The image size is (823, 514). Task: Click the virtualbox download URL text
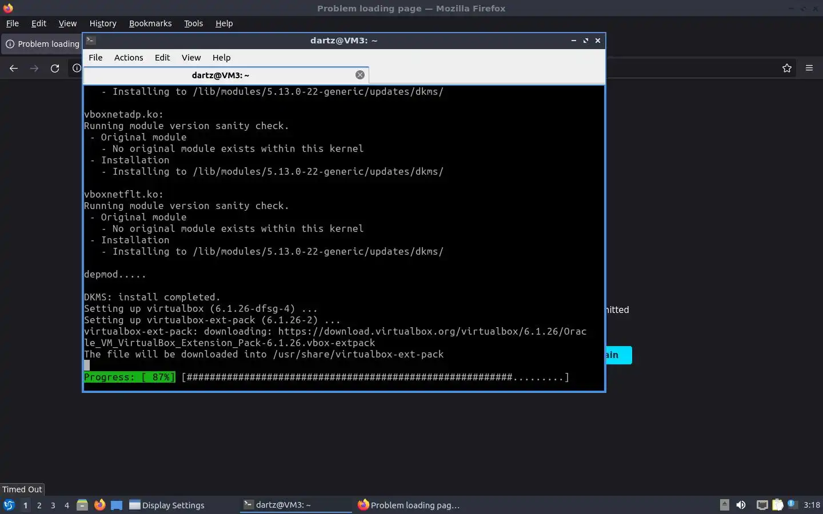click(432, 331)
